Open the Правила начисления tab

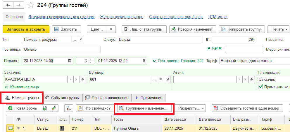[107, 98]
